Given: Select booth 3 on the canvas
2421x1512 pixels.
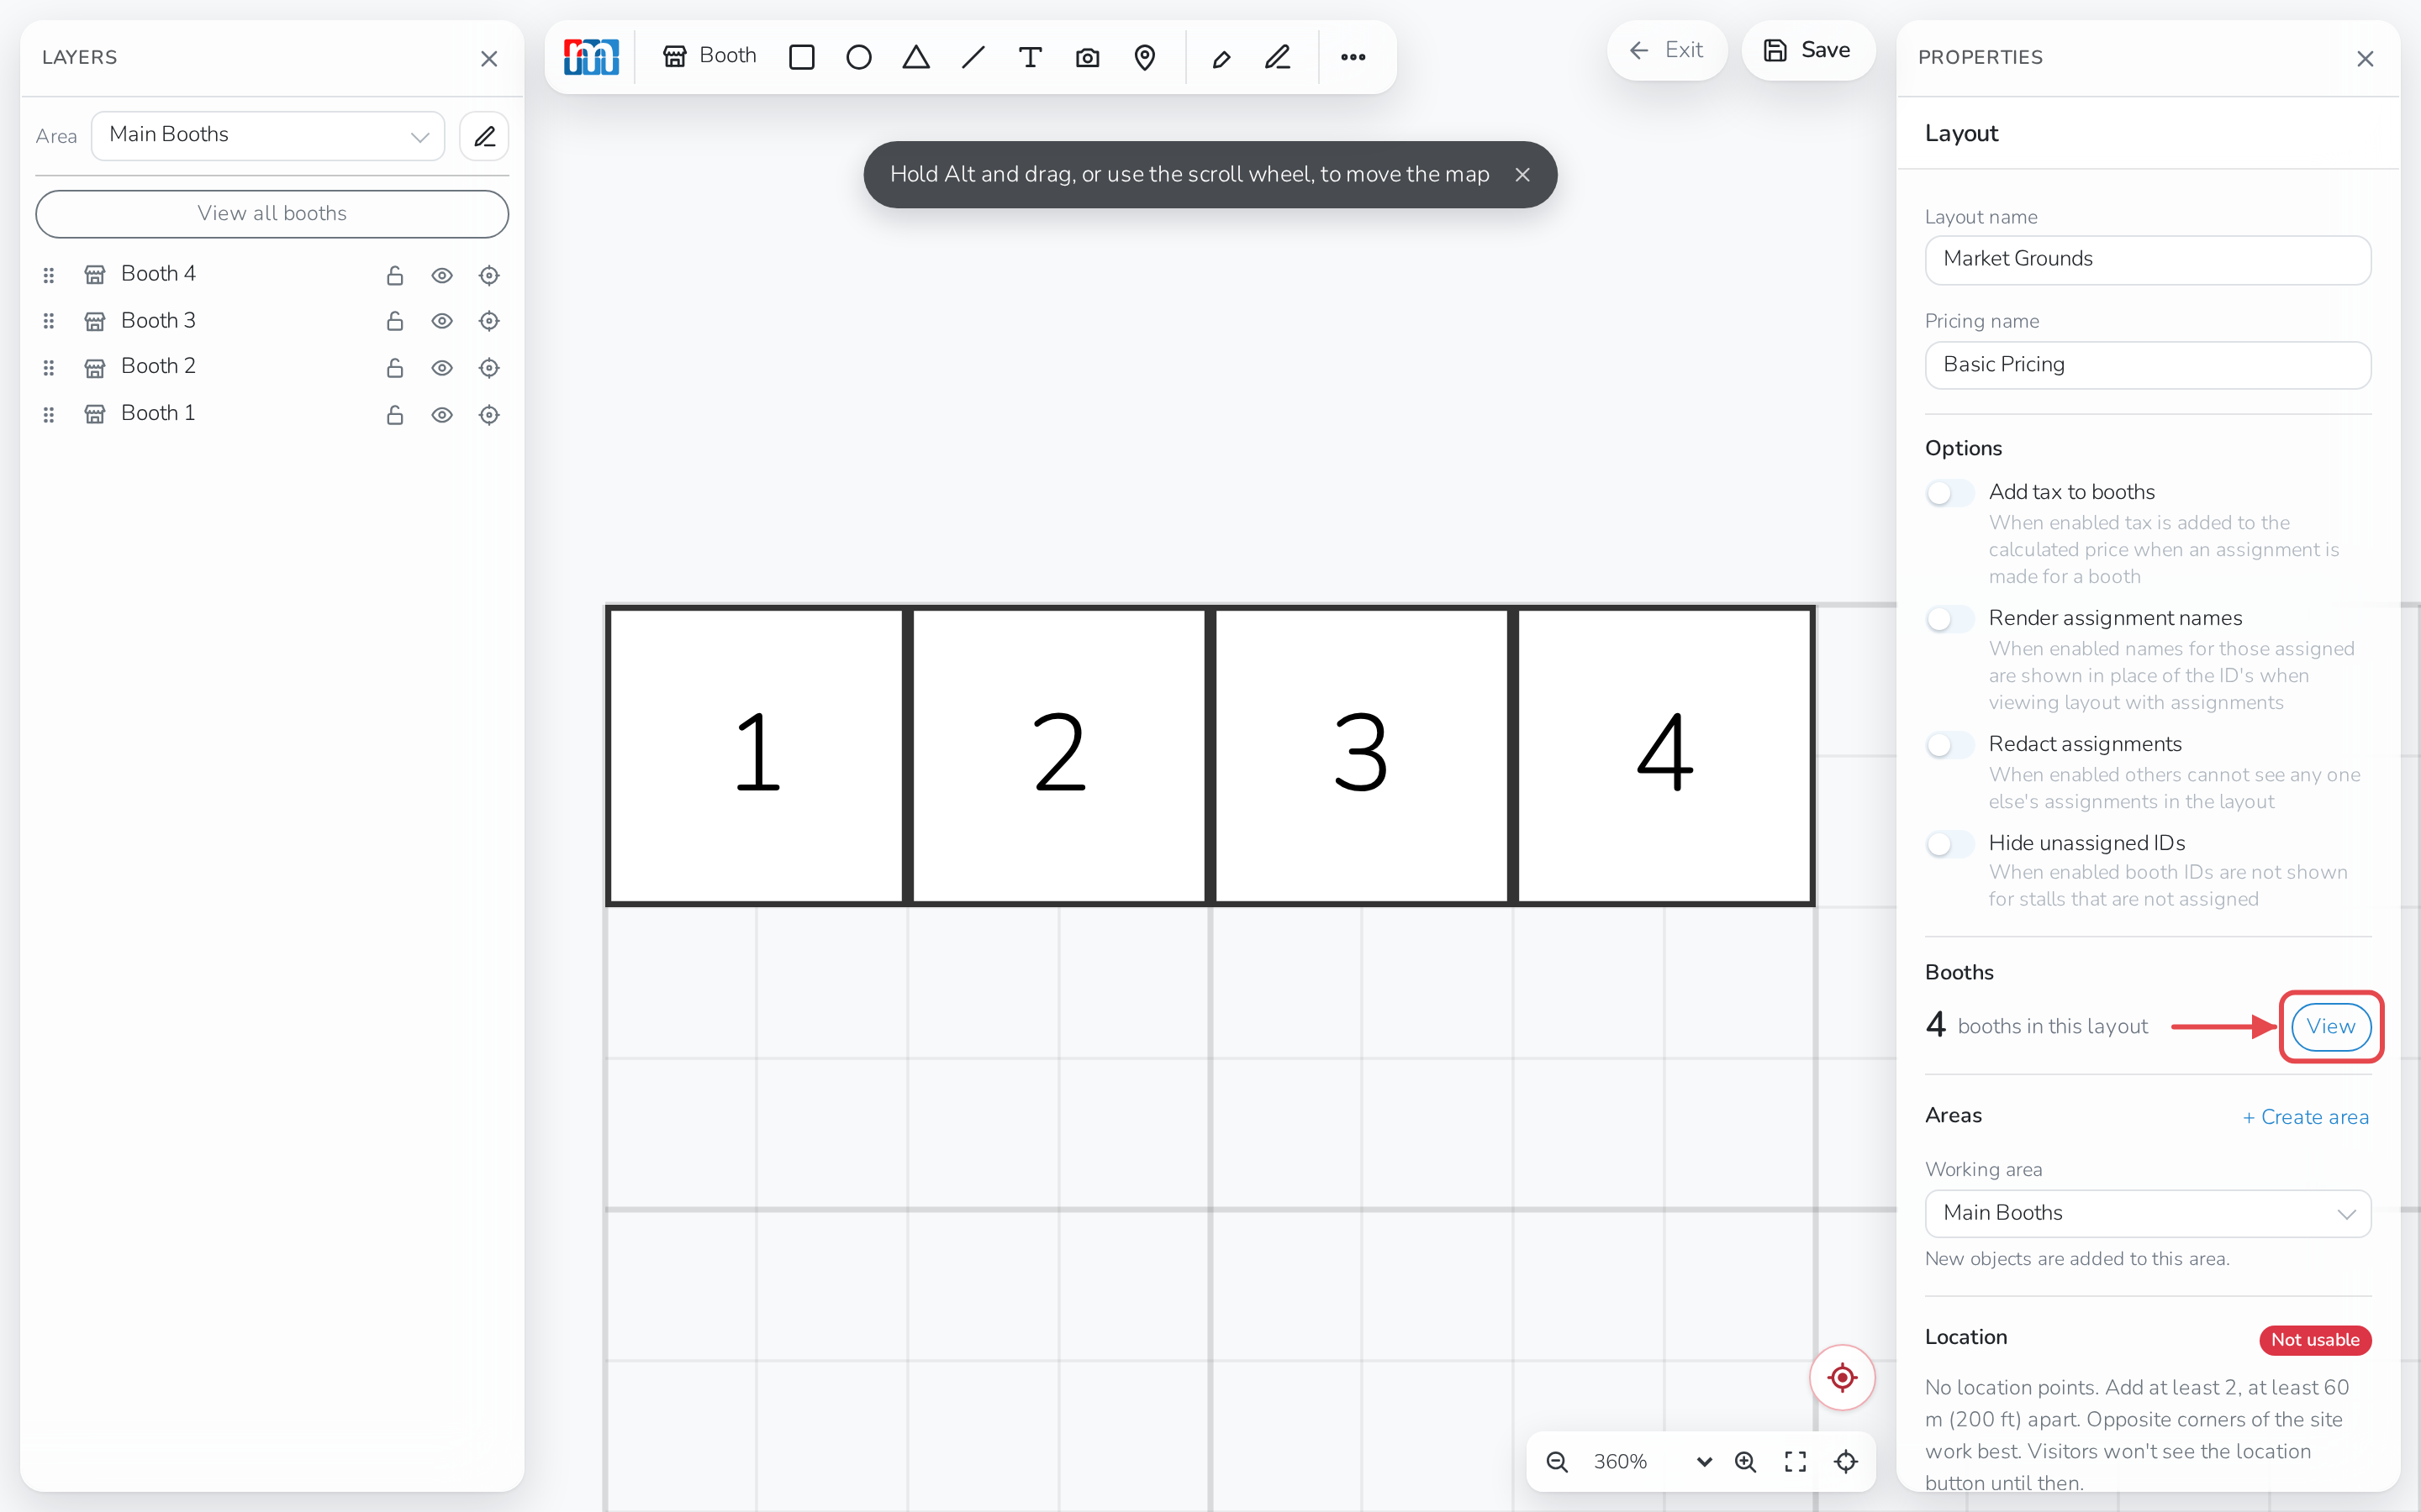Looking at the screenshot, I should (x=1362, y=755).
